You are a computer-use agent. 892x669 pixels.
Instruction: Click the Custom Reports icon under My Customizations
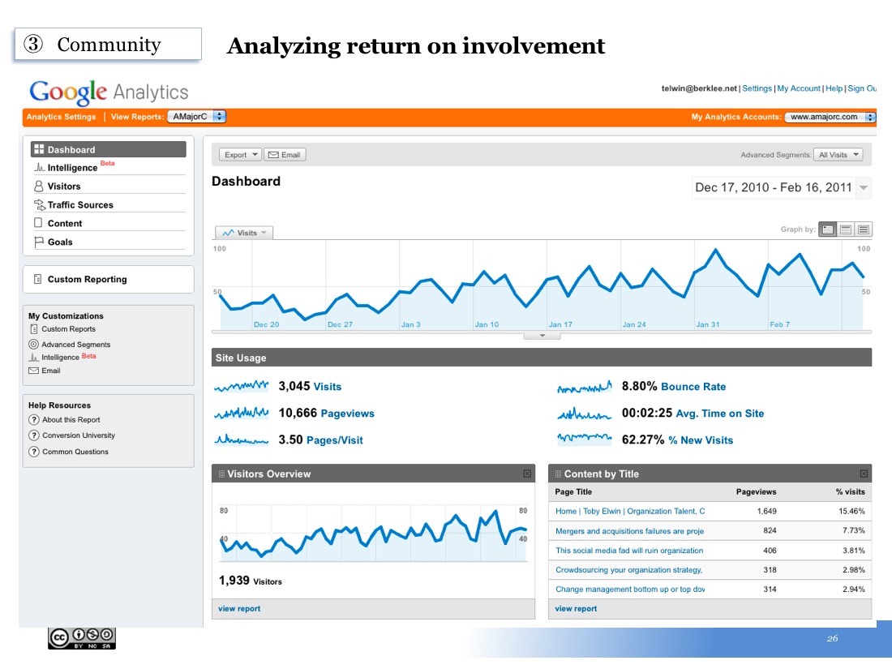(33, 328)
